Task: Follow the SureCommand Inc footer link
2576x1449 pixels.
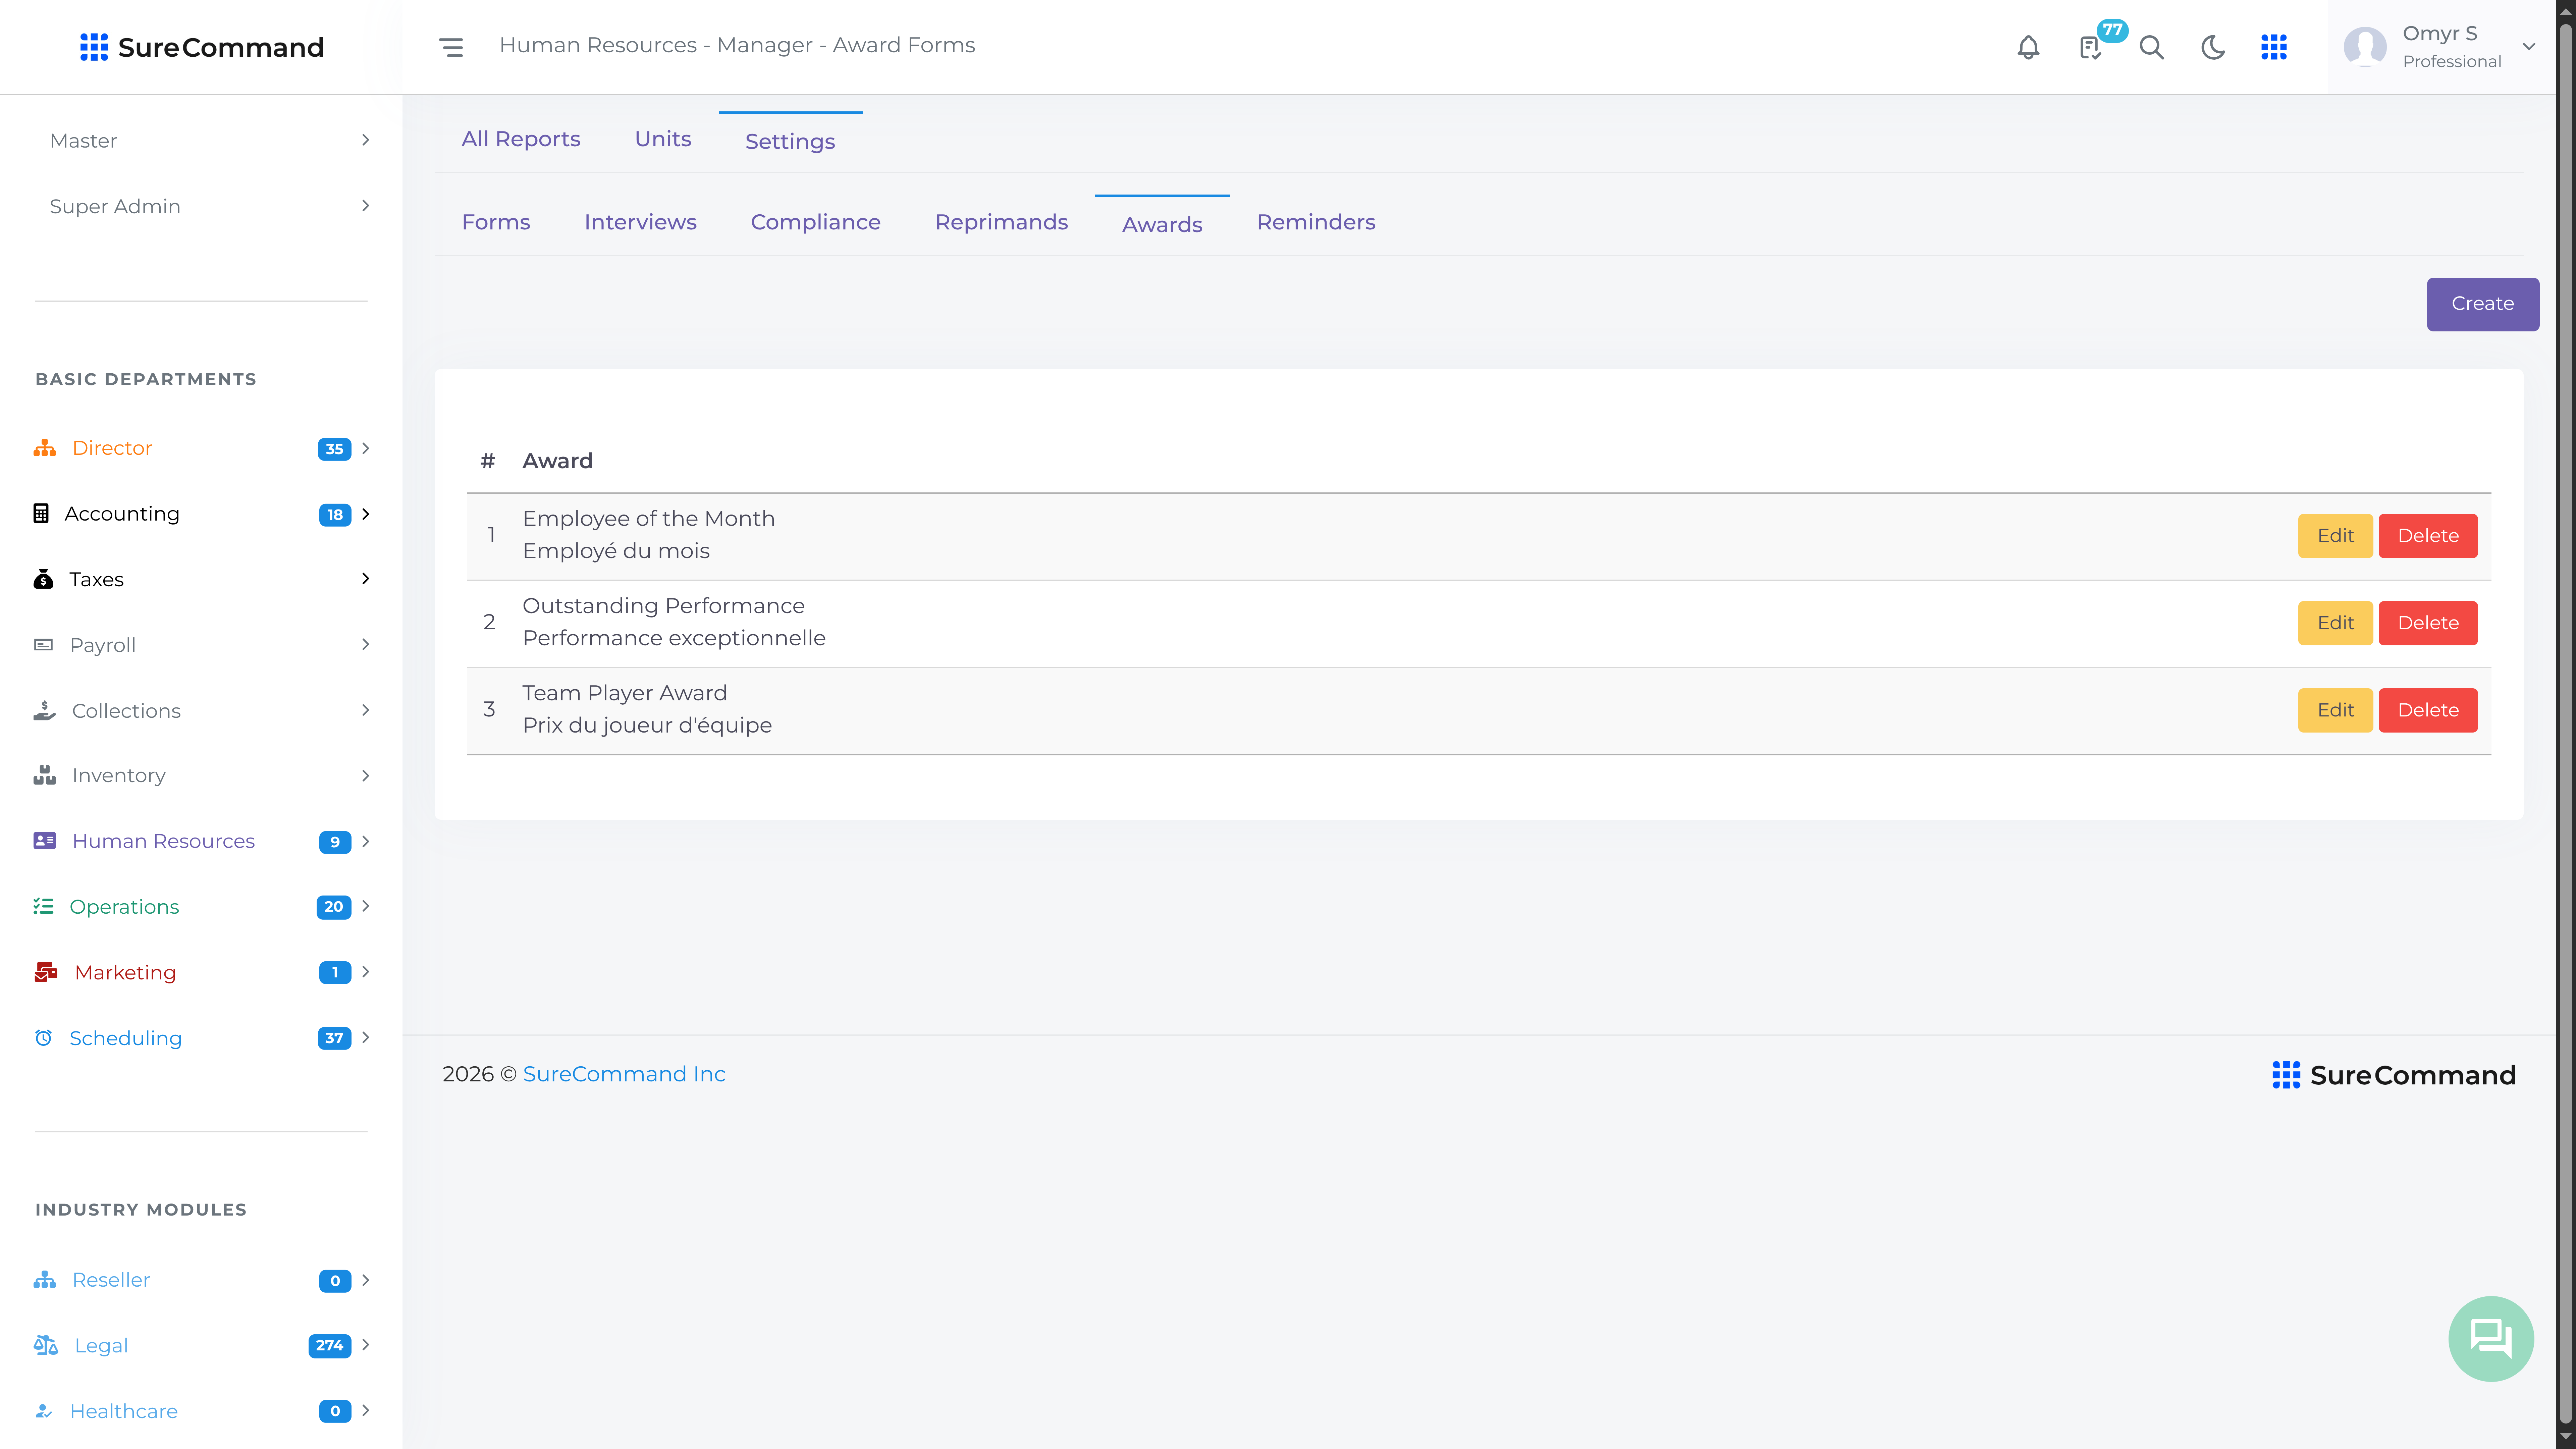Action: coord(624,1074)
